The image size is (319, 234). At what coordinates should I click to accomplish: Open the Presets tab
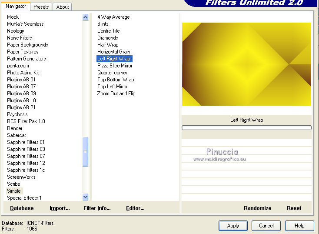point(41,7)
